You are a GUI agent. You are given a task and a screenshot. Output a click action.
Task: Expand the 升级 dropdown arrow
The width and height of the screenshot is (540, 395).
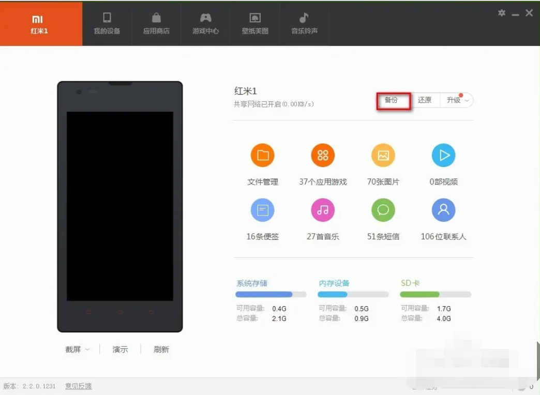tap(467, 100)
